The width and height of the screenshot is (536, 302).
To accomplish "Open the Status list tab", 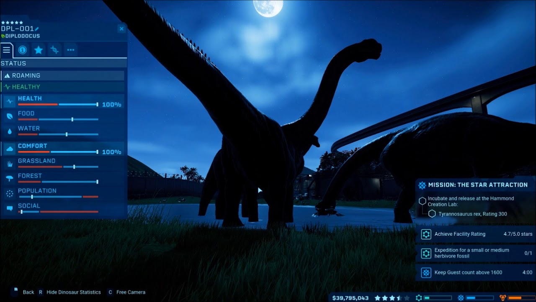I will [x=7, y=50].
